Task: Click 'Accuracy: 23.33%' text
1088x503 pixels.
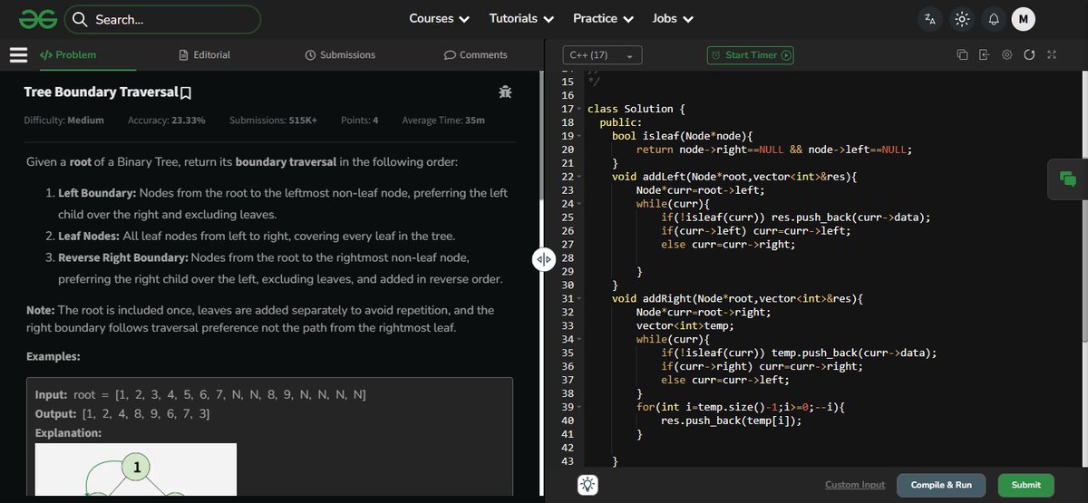Action: coord(167,120)
